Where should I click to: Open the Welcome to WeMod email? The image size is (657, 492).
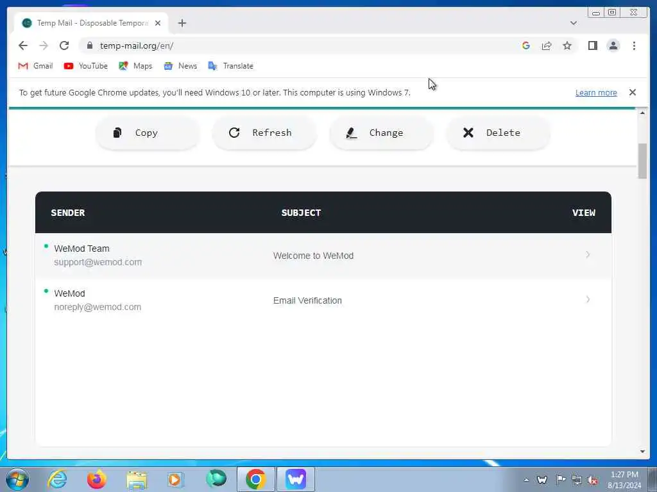(x=323, y=256)
